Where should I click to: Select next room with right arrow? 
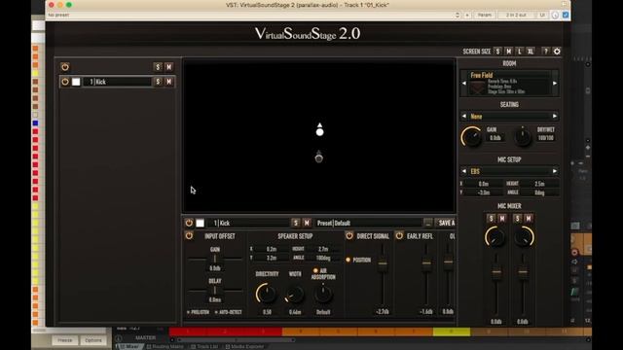(x=555, y=84)
